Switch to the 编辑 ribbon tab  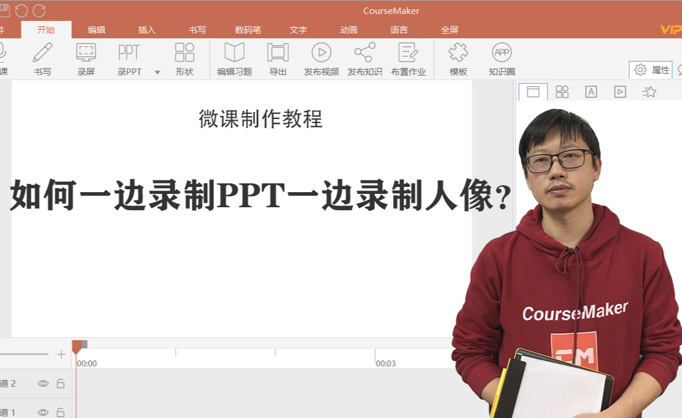(96, 30)
